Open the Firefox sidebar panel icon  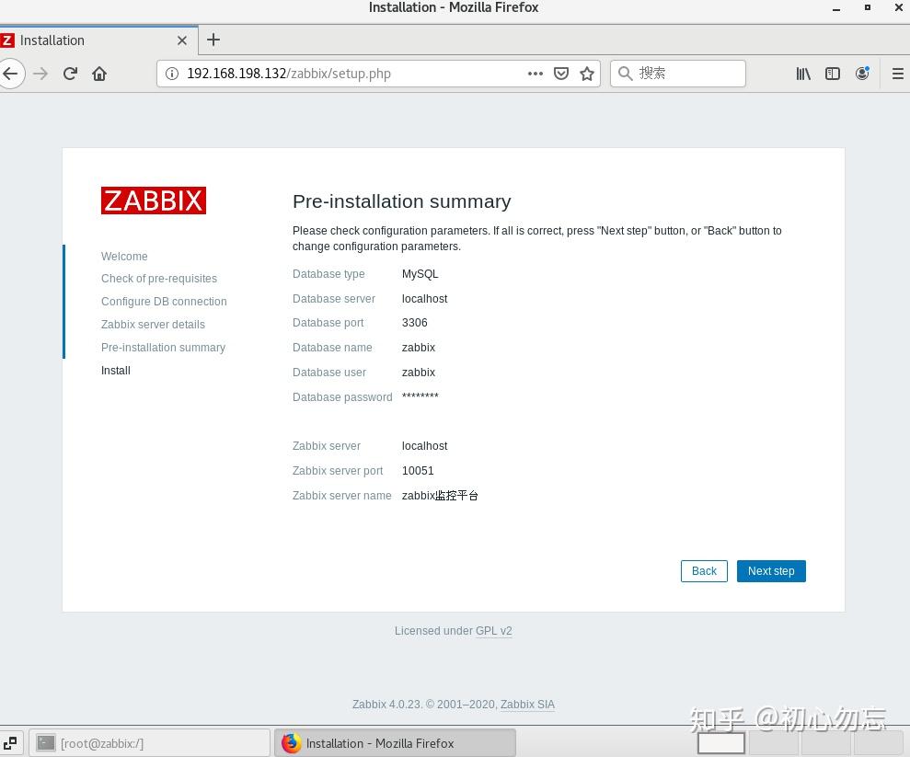click(x=832, y=73)
